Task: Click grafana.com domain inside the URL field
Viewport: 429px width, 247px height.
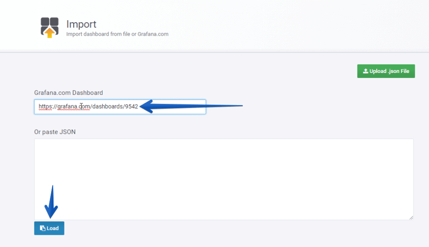Action: click(x=74, y=107)
